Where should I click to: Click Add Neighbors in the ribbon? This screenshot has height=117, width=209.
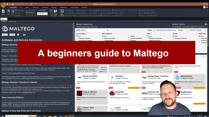pyautogui.click(x=95, y=10)
